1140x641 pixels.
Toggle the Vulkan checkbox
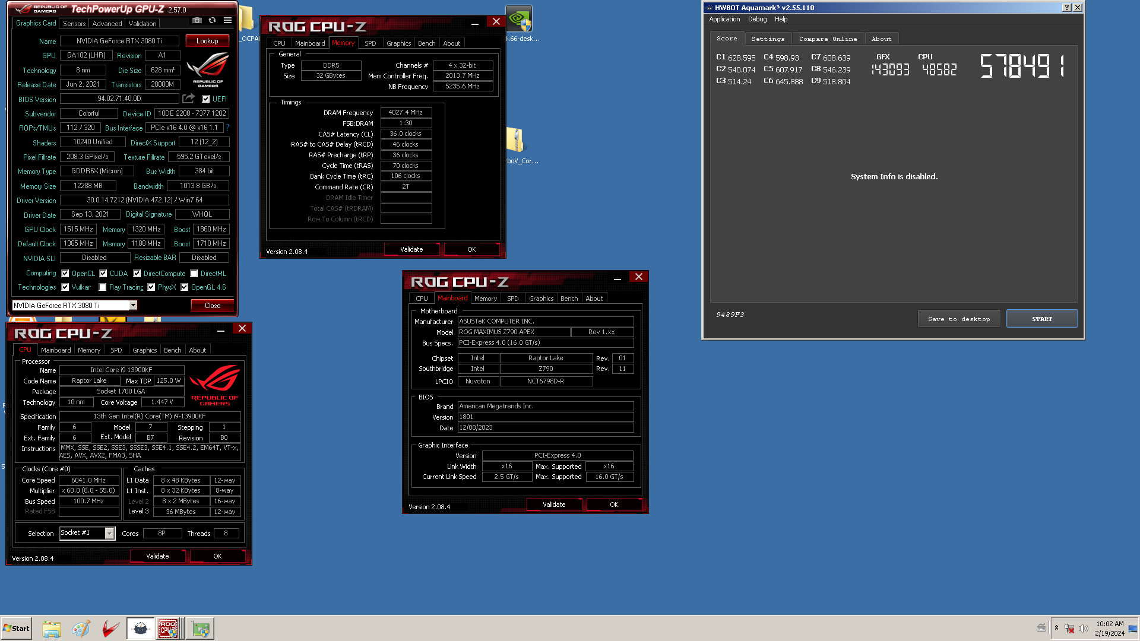coord(65,287)
